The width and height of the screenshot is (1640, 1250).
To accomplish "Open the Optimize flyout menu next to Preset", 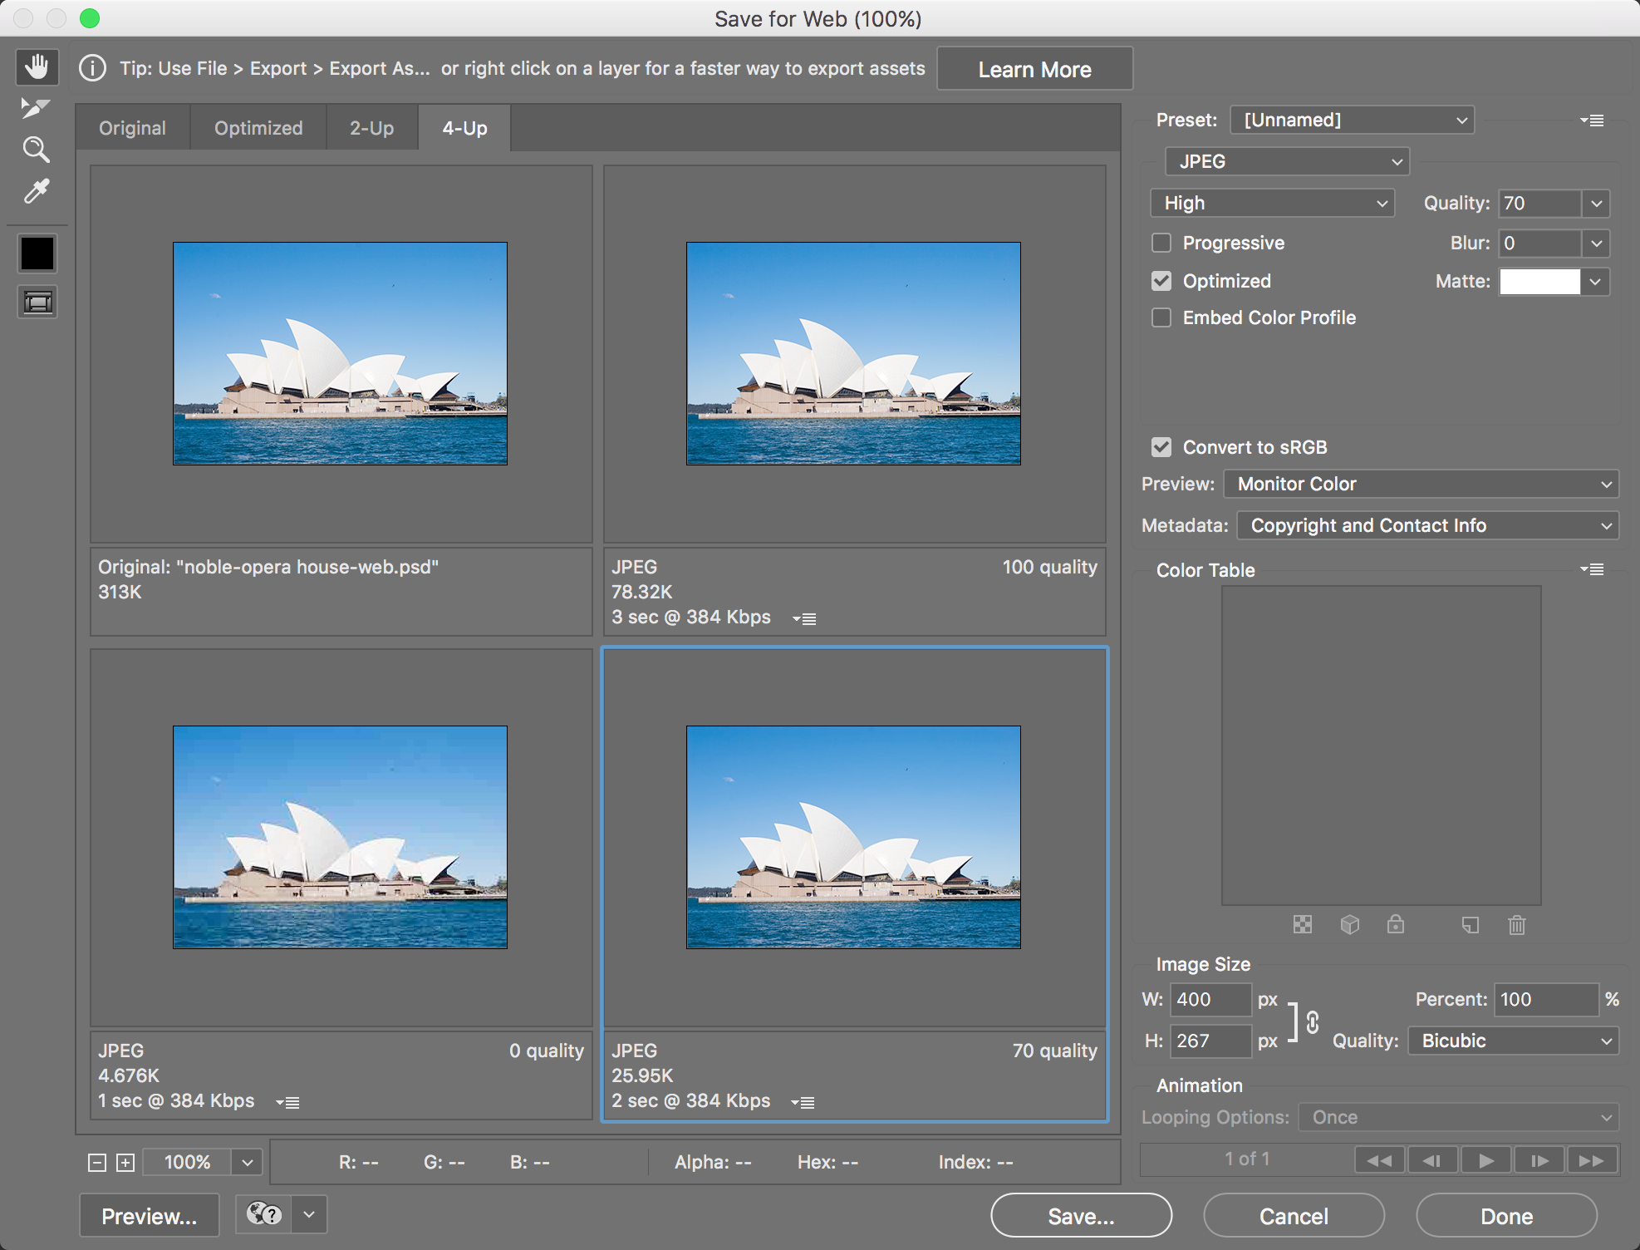I will [1592, 121].
